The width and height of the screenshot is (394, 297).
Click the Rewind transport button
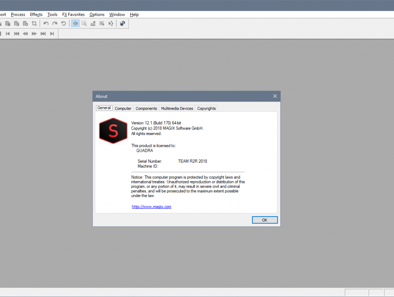coord(25,34)
